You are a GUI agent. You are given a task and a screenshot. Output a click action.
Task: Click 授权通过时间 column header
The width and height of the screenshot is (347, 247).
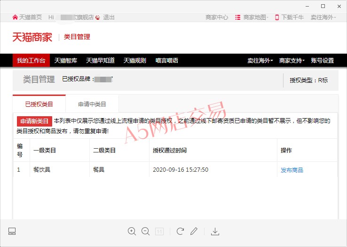[x=170, y=150]
